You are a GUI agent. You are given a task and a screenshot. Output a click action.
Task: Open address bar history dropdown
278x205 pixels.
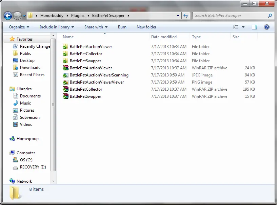pyautogui.click(x=178, y=16)
